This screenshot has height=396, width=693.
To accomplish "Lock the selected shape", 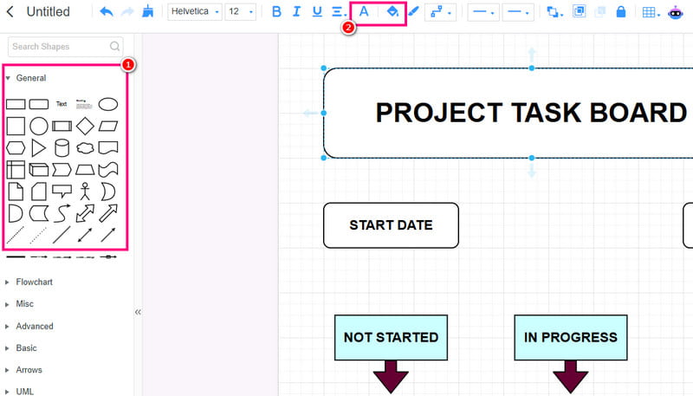I will [621, 11].
